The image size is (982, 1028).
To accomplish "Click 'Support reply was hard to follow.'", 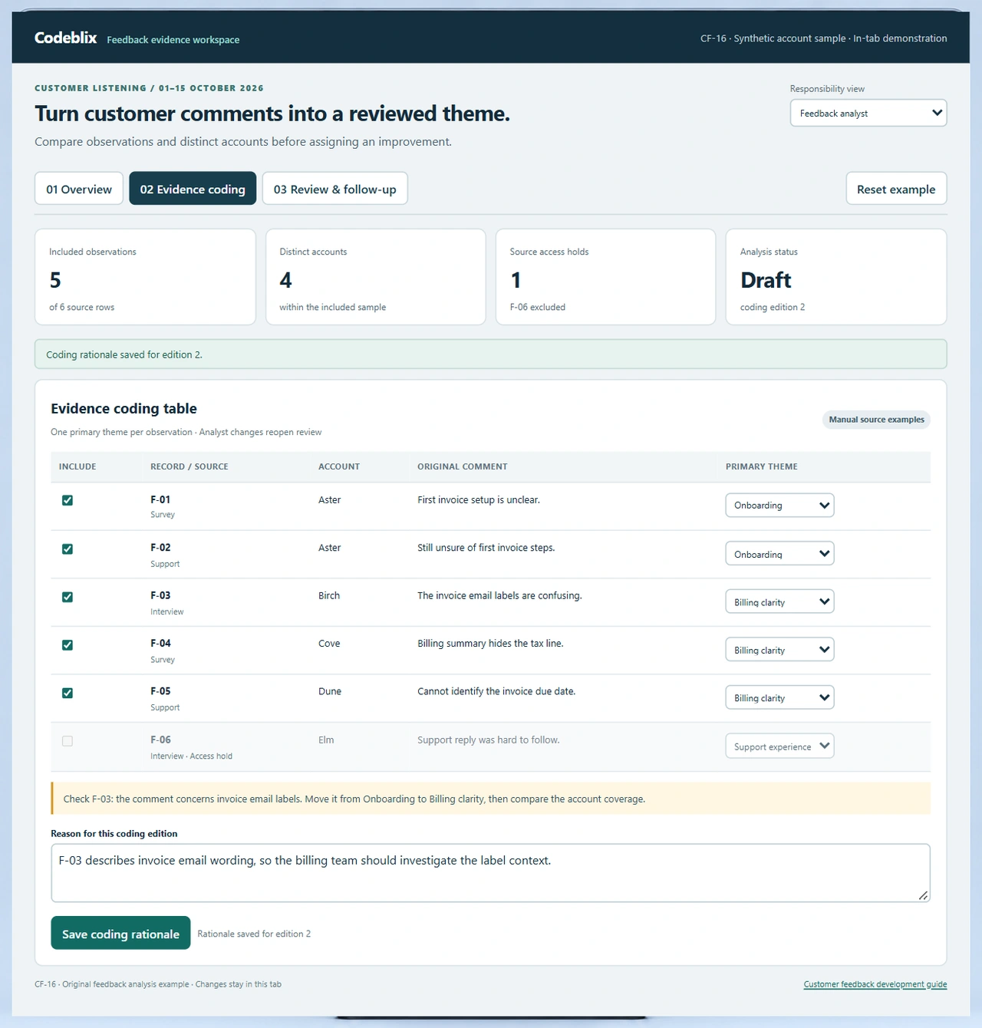I will pyautogui.click(x=489, y=740).
